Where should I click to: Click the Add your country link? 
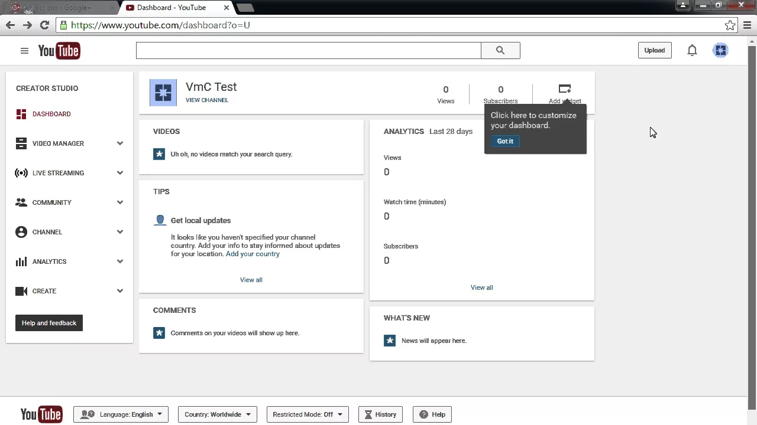click(253, 254)
